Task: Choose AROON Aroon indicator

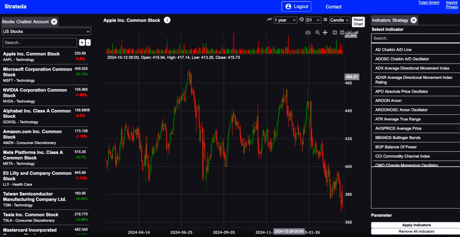Action: [x=416, y=101]
